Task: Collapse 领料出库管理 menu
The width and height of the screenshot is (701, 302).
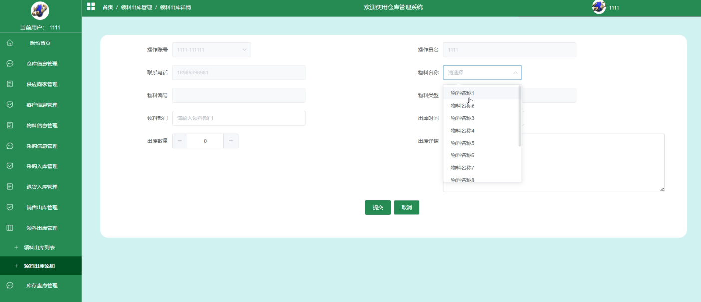Action: 41,228
